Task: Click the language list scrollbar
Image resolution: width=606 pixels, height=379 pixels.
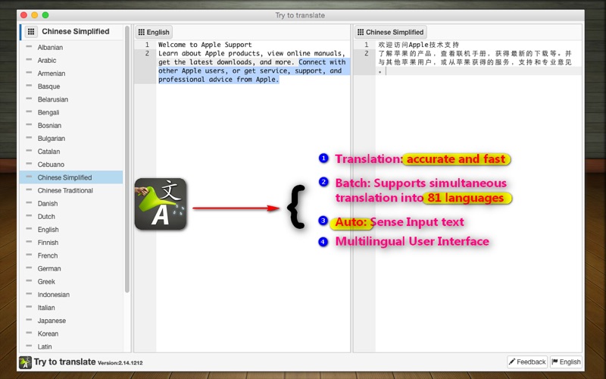Action: point(127,158)
